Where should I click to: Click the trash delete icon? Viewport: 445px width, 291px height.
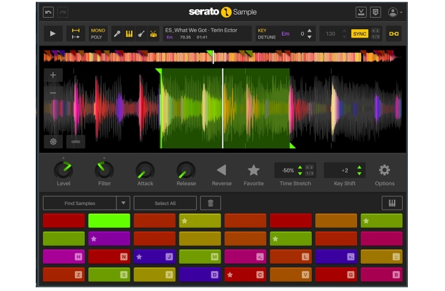point(211,203)
